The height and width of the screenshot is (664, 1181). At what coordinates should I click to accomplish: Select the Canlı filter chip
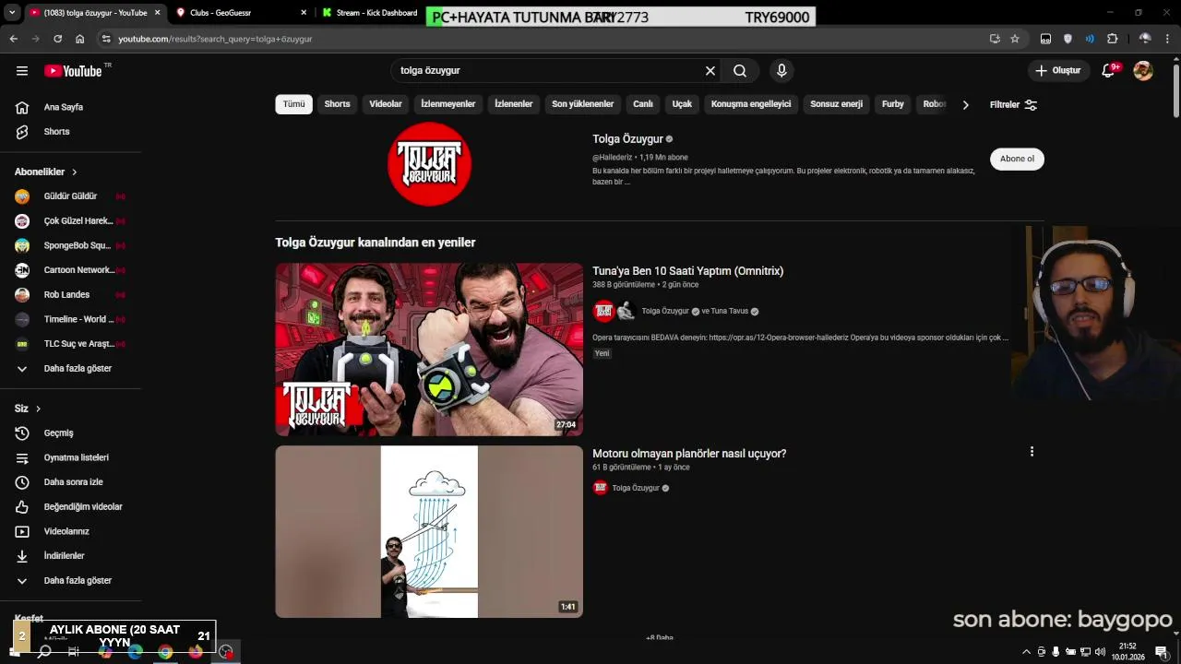pyautogui.click(x=643, y=104)
